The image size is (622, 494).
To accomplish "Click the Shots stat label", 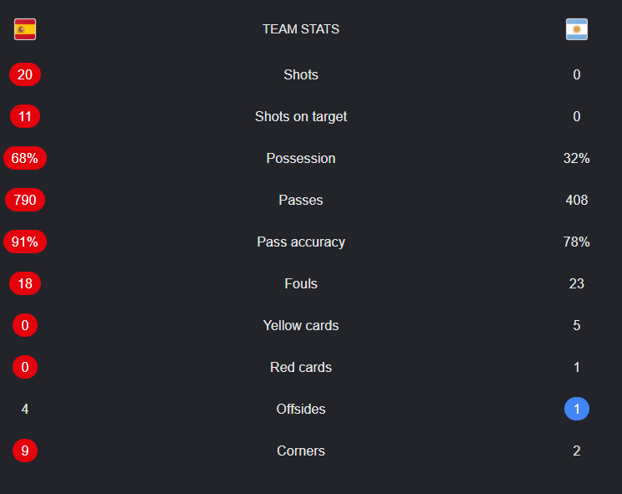I will tap(301, 74).
